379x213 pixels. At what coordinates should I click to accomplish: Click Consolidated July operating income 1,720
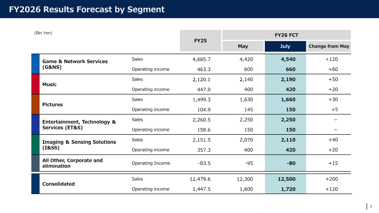(288, 189)
